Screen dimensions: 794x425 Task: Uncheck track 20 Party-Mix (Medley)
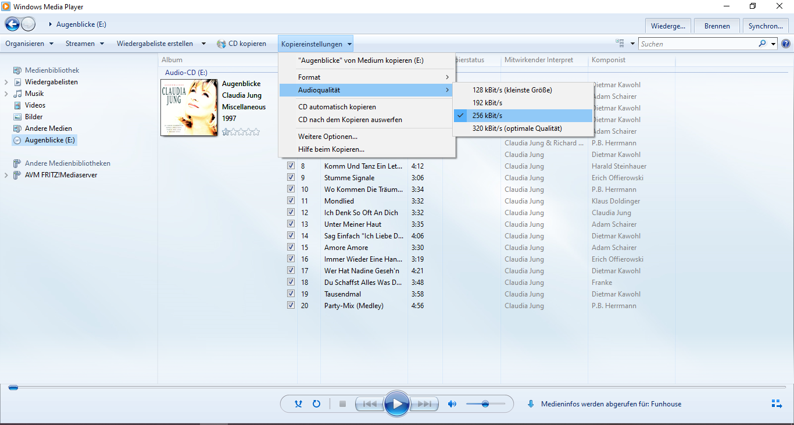tap(291, 305)
